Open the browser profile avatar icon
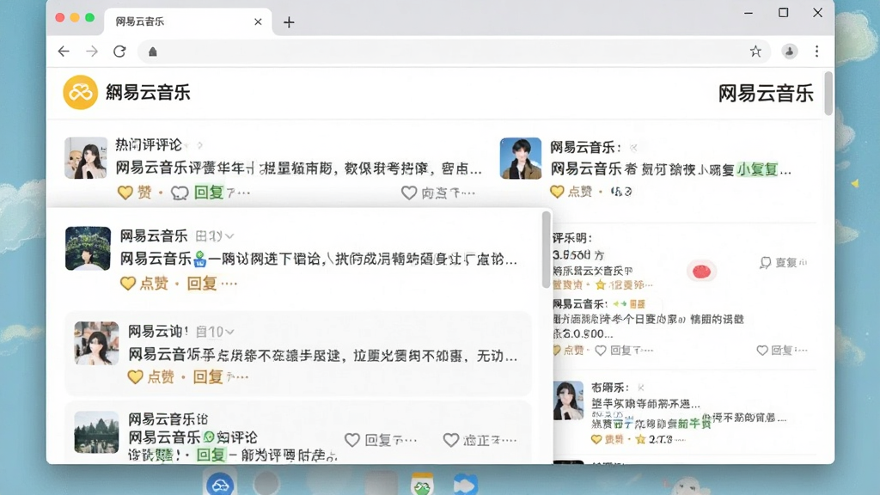Viewport: 880px width, 495px height. (x=790, y=52)
